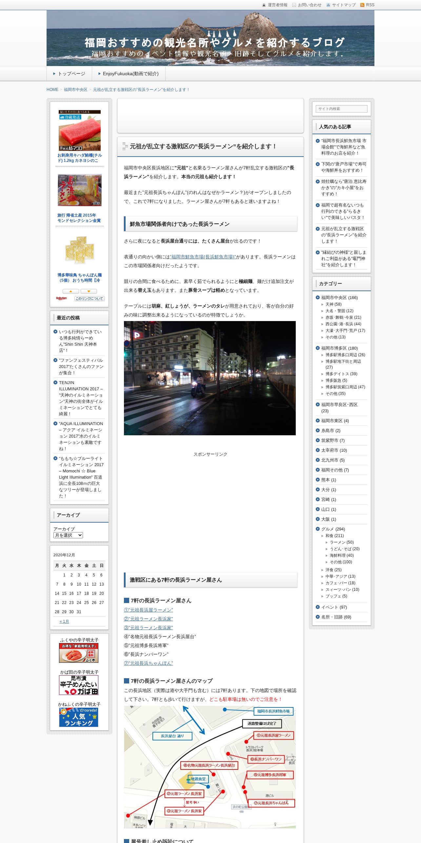The image size is (421, 843).
Task: Open お刺身用キハダ鮪柵 product text link
Action: [80, 158]
